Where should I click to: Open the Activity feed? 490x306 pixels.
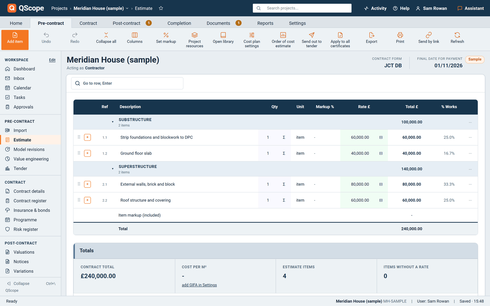click(375, 8)
